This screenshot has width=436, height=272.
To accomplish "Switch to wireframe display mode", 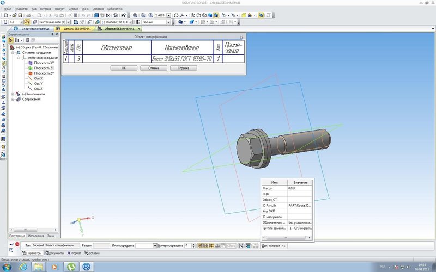I will coord(193,15).
